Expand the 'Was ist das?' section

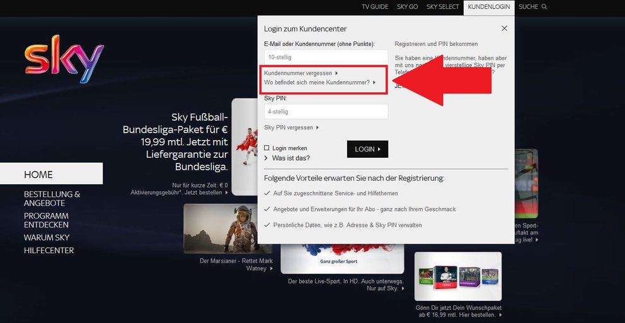(287, 158)
